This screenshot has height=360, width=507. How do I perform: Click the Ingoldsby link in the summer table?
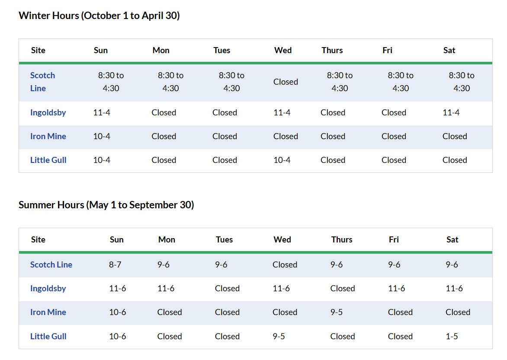click(x=48, y=289)
